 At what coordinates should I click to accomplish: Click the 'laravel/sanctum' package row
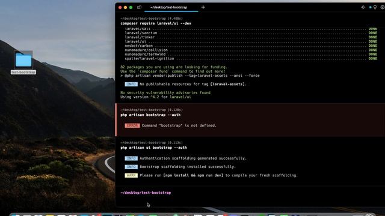tap(251, 33)
